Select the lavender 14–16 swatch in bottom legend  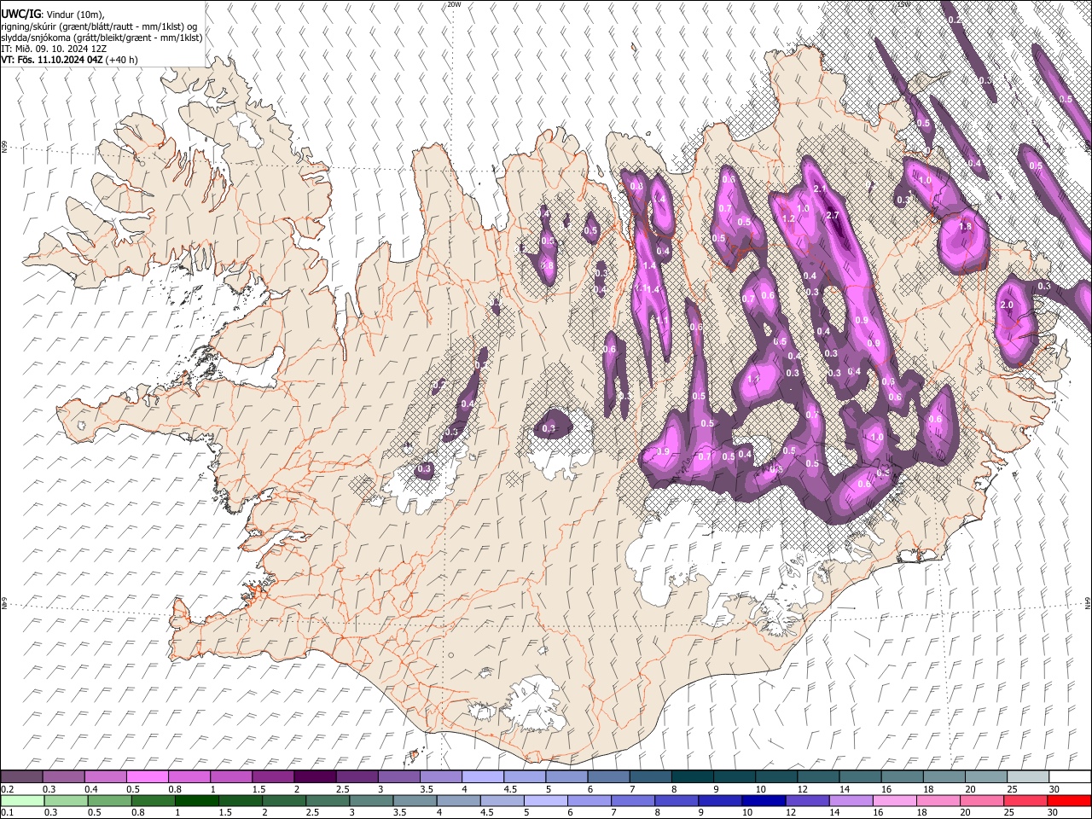[x=850, y=800]
